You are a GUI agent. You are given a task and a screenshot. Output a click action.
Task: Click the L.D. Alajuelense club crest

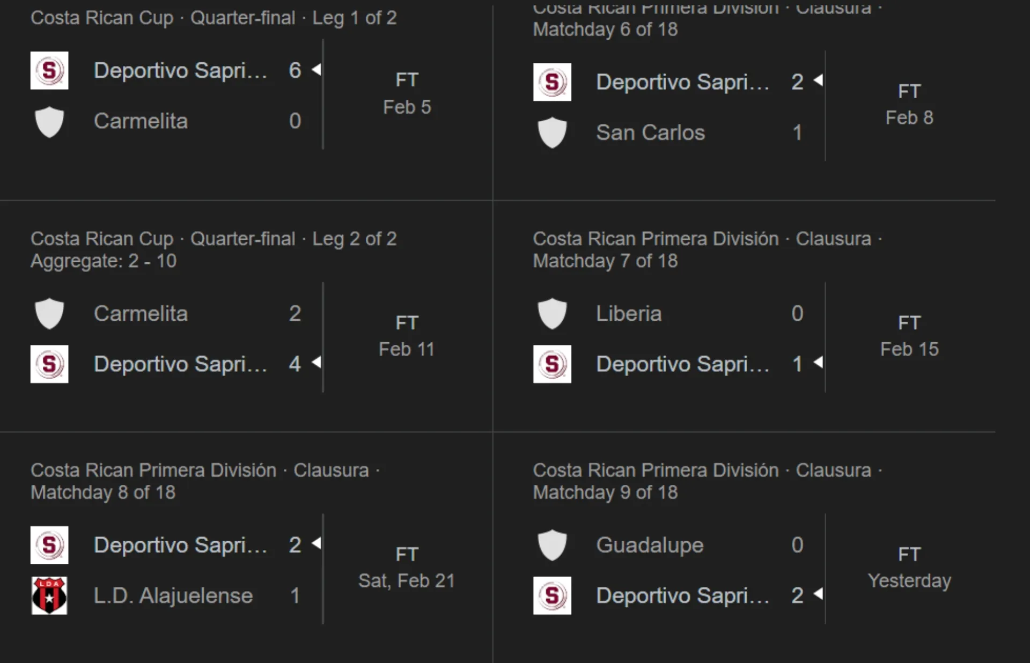(49, 595)
